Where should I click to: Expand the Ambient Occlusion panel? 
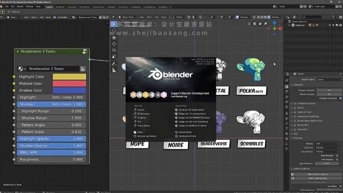292,103
